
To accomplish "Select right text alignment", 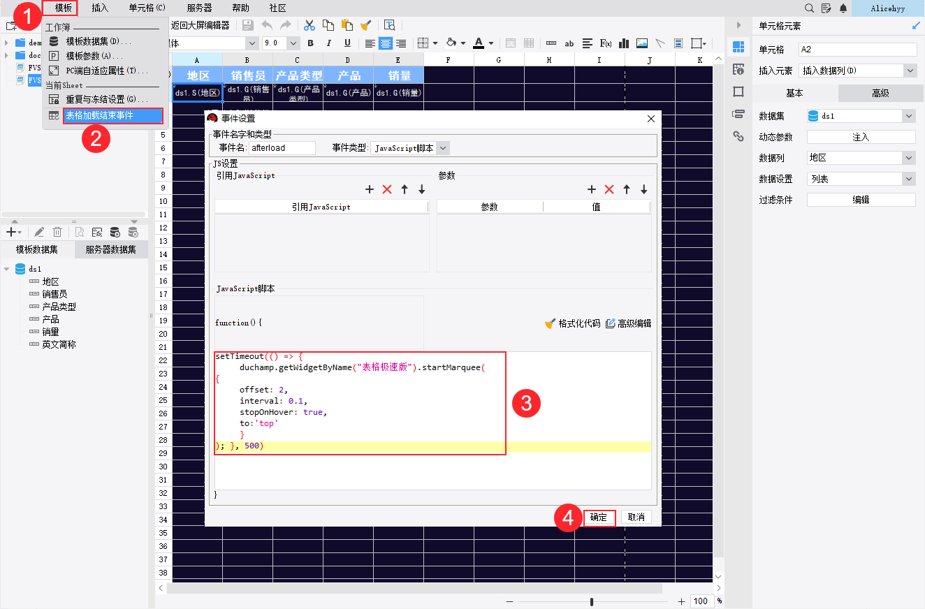I will tap(401, 43).
